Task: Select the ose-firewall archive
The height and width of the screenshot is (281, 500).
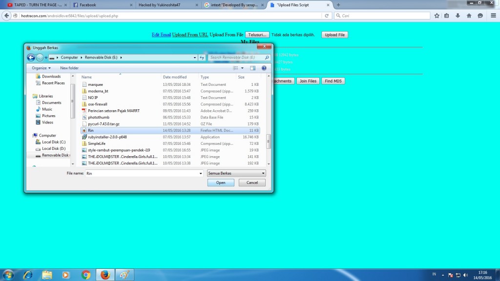Action: click(170, 104)
